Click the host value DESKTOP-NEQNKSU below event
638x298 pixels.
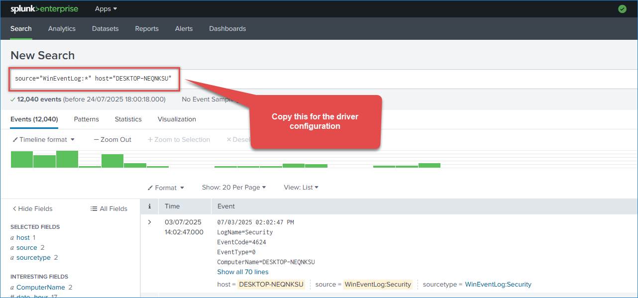(271, 285)
